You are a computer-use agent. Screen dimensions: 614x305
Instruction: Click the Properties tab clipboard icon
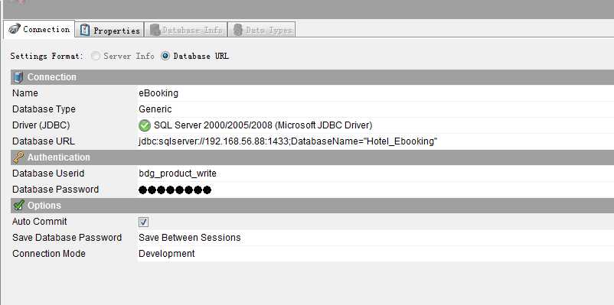[x=84, y=30]
